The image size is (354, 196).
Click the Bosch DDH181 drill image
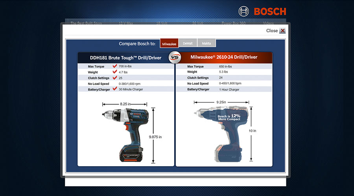[126, 135]
